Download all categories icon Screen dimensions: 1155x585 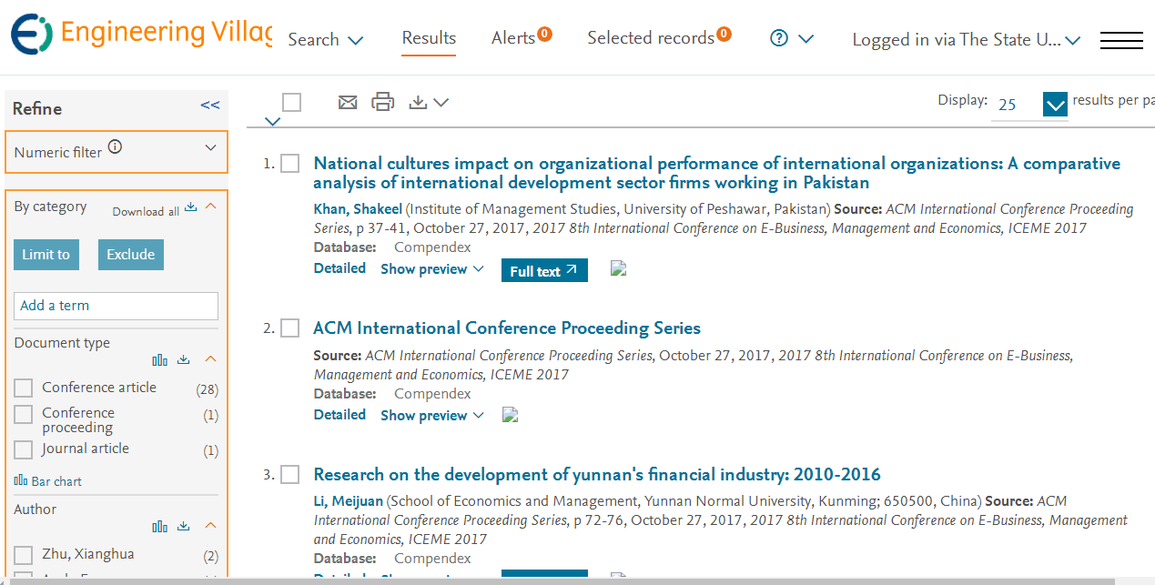190,207
